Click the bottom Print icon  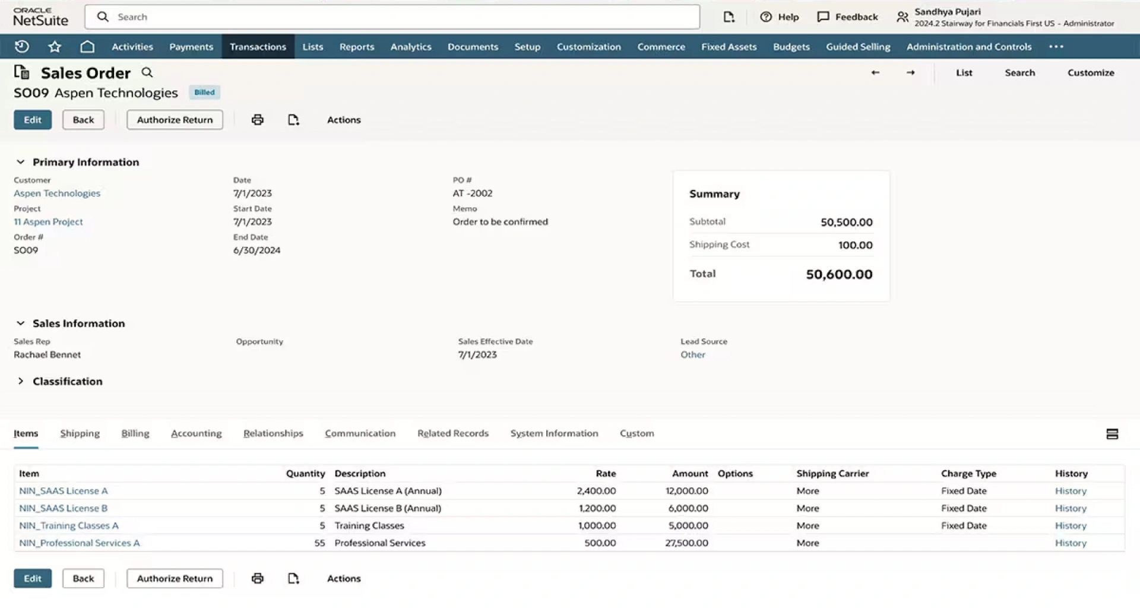click(257, 578)
